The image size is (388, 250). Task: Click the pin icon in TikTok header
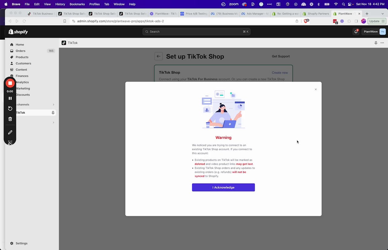376,43
